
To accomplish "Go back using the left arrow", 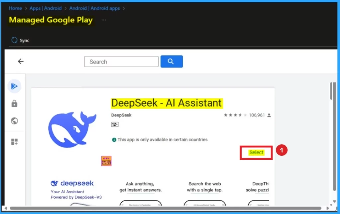I will (x=21, y=61).
